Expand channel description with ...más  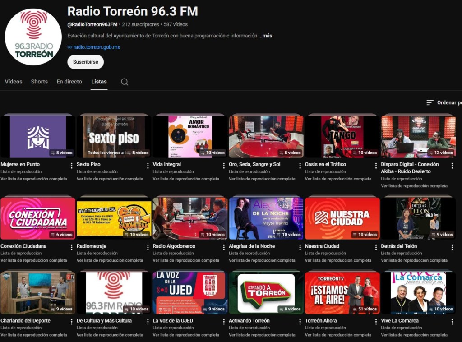click(x=265, y=36)
